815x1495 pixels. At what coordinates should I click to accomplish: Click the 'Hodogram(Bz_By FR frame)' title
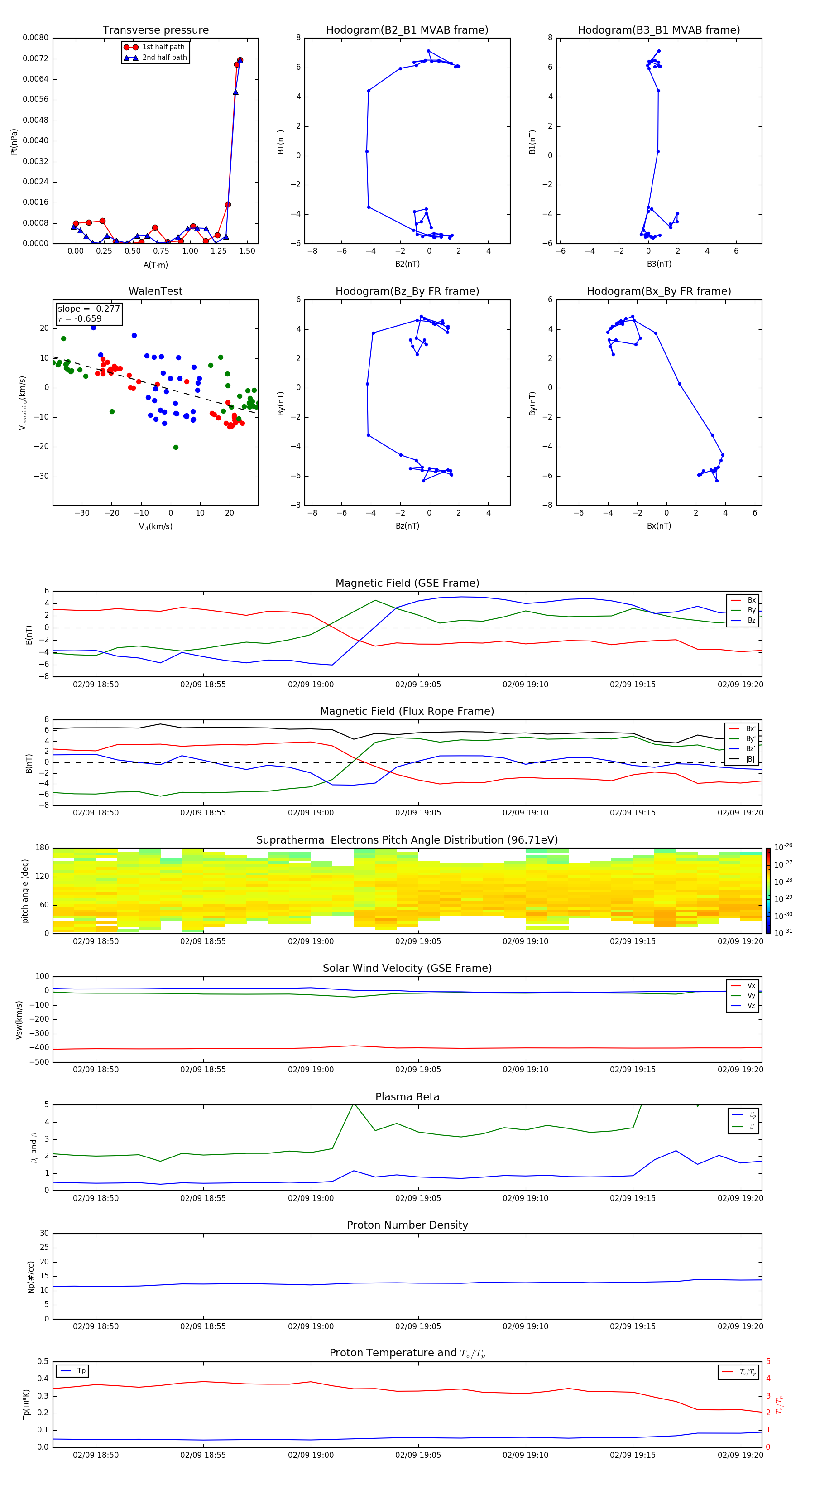click(x=407, y=291)
